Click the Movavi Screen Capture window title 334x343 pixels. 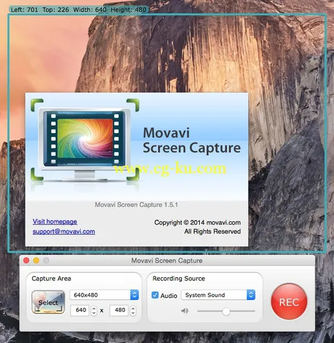167,261
